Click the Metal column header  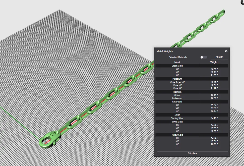point(177,62)
